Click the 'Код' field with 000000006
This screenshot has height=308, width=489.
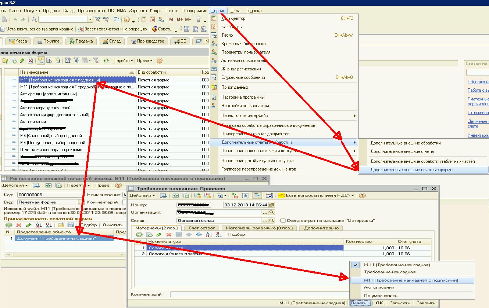click(50, 195)
